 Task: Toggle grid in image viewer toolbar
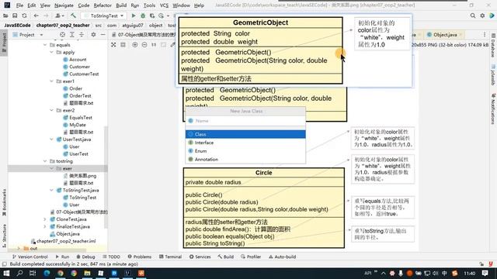tap(123, 45)
